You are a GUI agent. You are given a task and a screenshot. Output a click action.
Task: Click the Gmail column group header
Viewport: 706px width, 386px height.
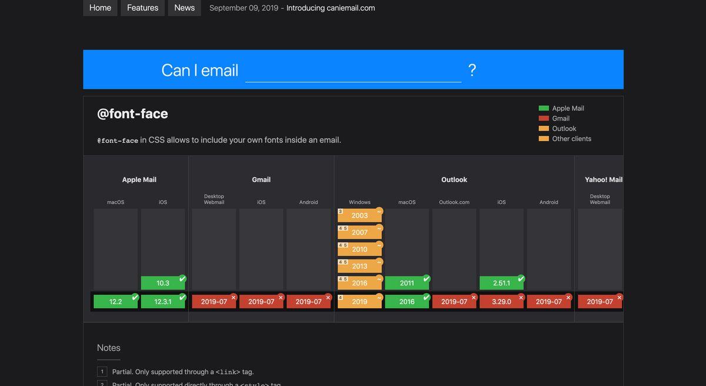coord(261,179)
